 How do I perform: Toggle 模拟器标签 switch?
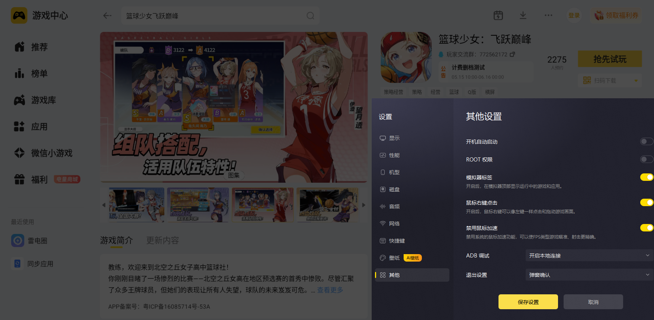click(647, 177)
